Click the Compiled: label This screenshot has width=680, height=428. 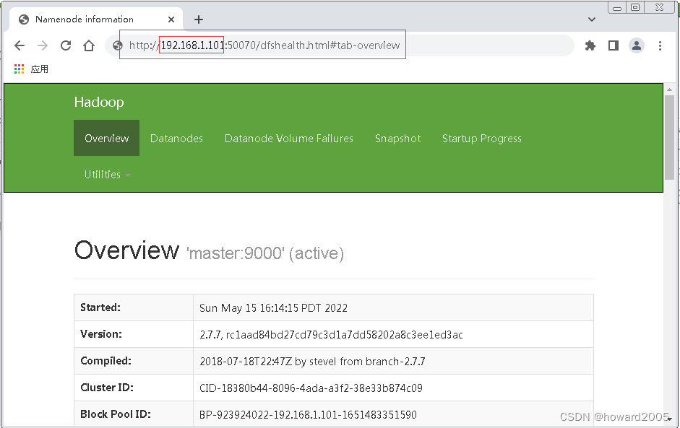pos(106,361)
